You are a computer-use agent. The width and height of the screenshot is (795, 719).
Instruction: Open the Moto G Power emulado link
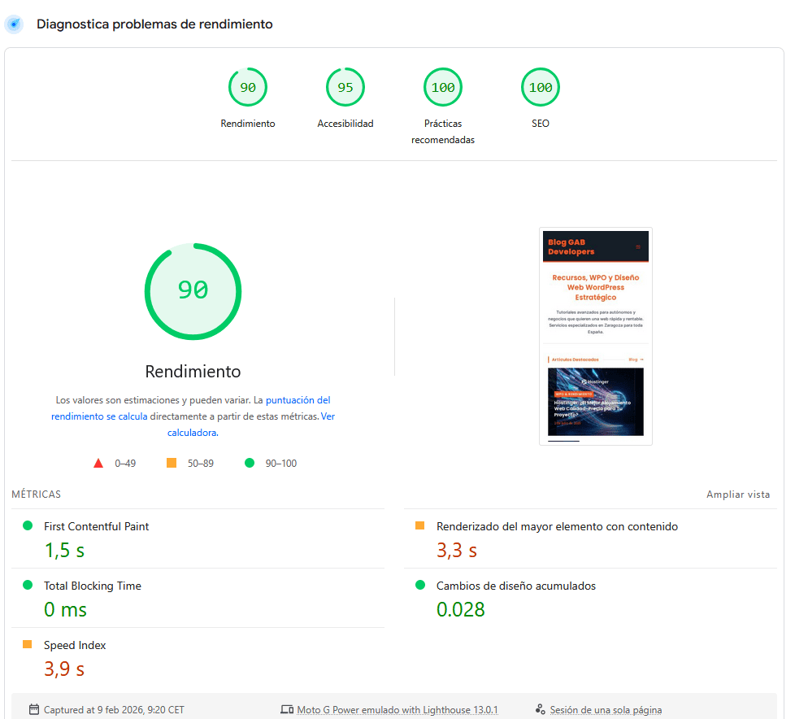pos(397,710)
